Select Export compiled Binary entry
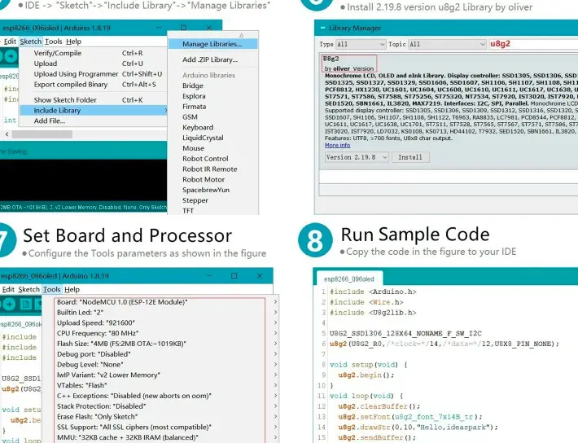Viewport: 578px width, 443px height. [x=94, y=85]
